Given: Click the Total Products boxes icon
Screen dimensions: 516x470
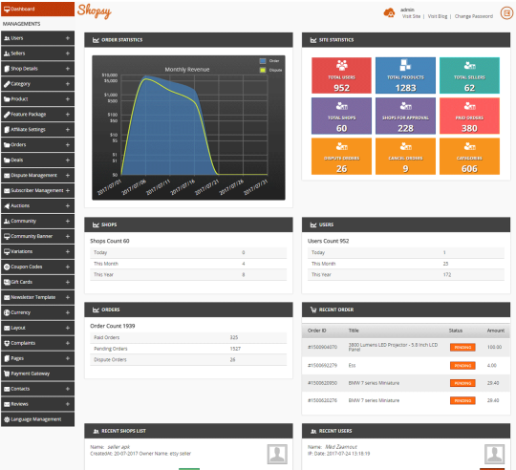Looking at the screenshot, I should tap(405, 65).
